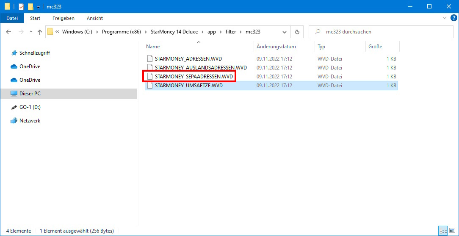Show hidden path levels via double chevron
The width and height of the screenshot is (459, 236).
pos(57,32)
